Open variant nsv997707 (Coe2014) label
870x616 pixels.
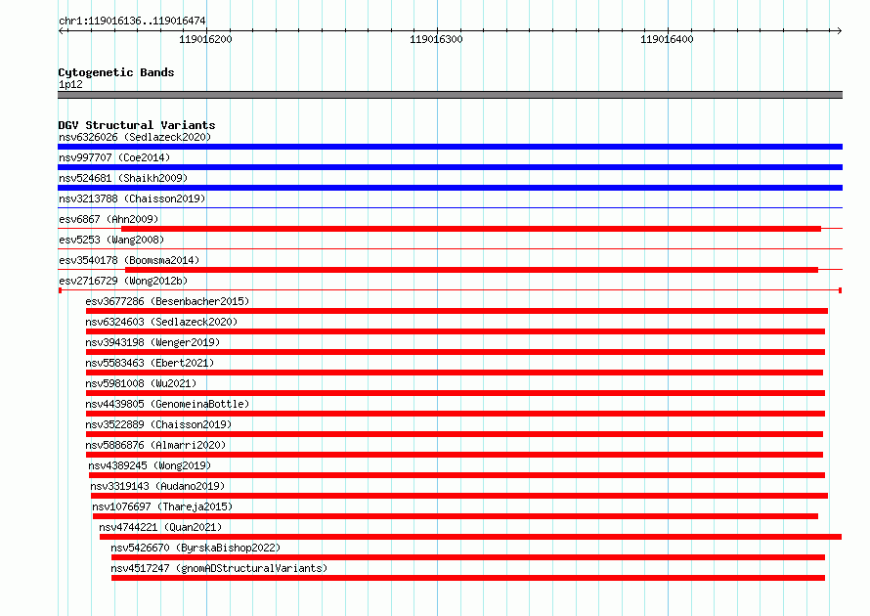114,157
